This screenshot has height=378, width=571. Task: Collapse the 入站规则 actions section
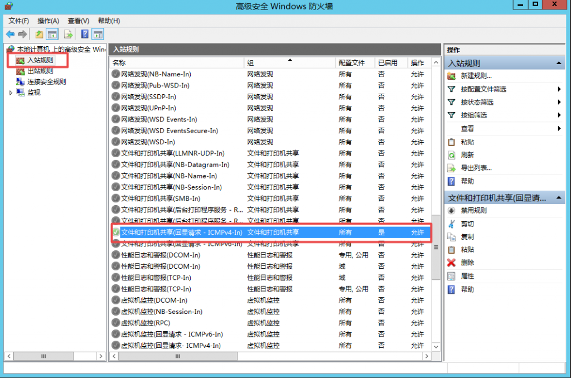click(x=559, y=64)
